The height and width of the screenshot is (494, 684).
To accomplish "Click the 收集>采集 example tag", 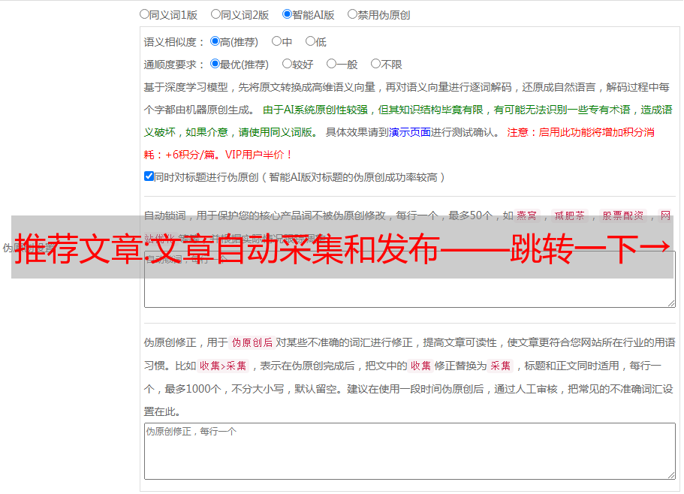I will 223,366.
